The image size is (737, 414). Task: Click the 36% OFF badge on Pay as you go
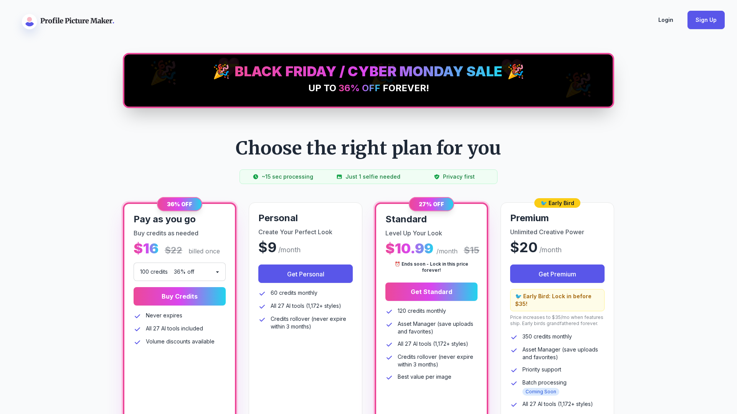point(180,204)
